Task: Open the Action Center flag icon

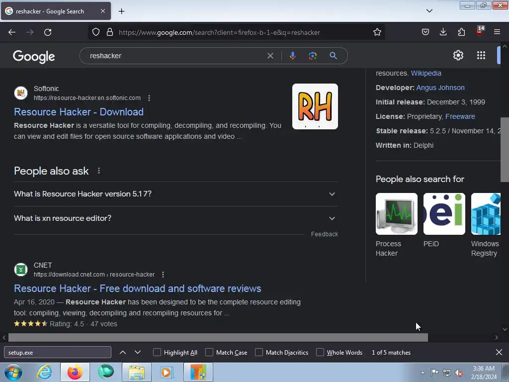Action: coord(434,373)
